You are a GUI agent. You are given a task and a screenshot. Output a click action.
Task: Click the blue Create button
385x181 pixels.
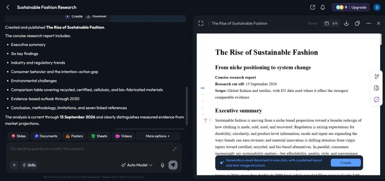click(x=346, y=163)
